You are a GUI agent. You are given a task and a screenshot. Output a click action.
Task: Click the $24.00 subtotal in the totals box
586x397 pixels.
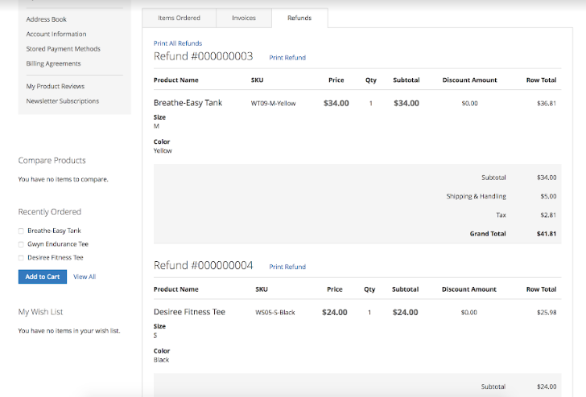pyautogui.click(x=547, y=387)
